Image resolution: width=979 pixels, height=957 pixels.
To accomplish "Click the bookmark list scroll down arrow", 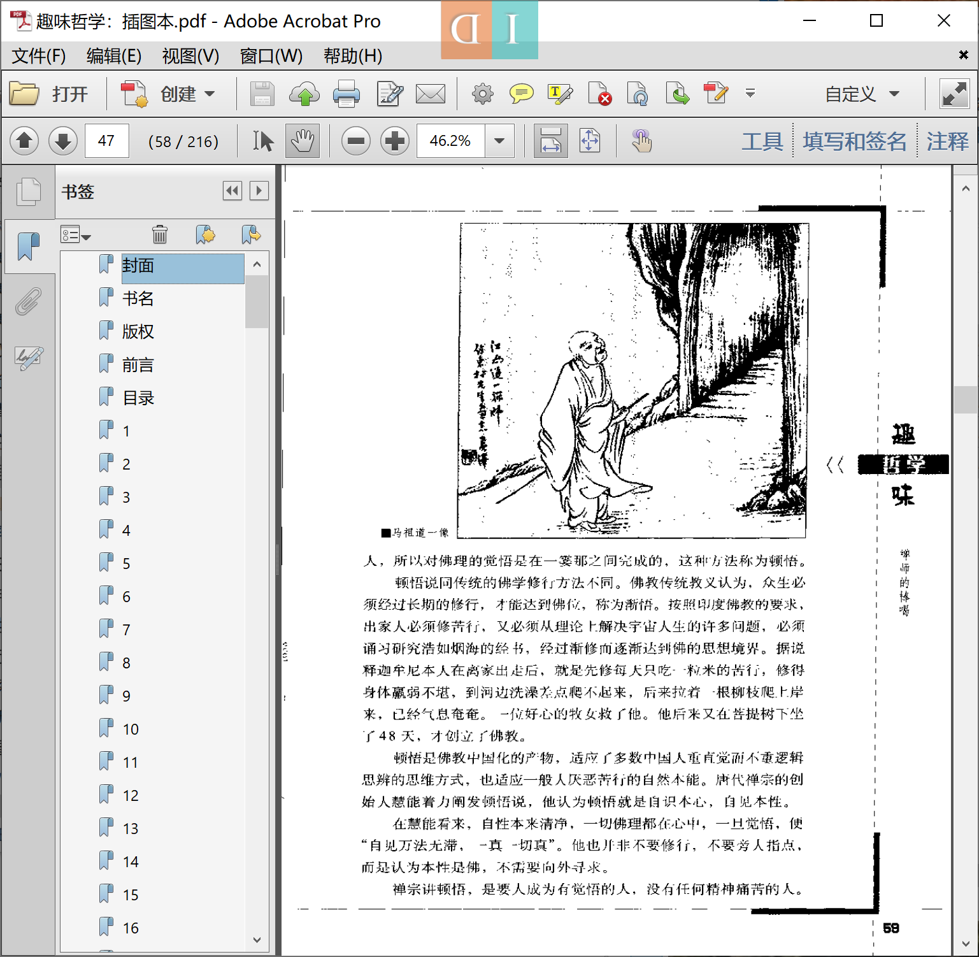I will (257, 940).
